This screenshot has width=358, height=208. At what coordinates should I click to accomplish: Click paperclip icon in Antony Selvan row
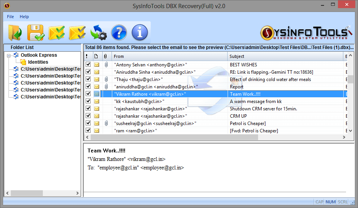tap(106, 64)
